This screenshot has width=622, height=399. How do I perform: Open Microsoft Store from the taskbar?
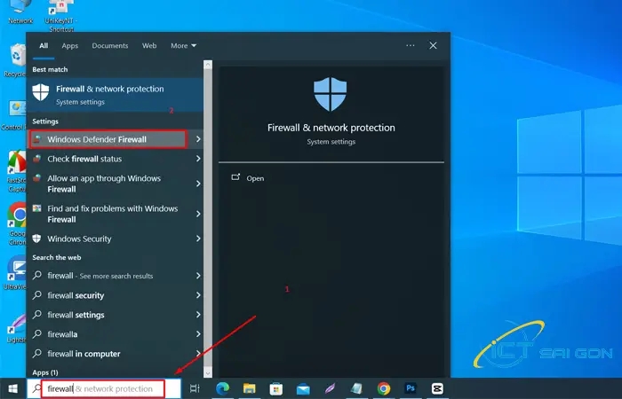(x=276, y=388)
